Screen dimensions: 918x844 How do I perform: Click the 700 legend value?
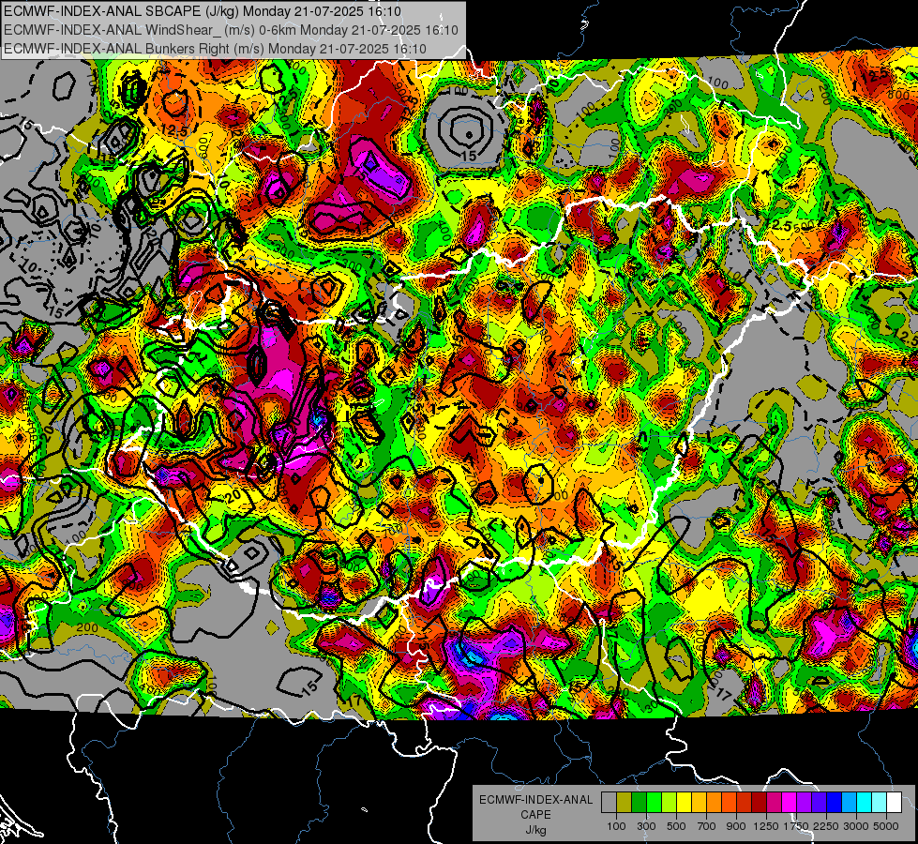tap(707, 826)
